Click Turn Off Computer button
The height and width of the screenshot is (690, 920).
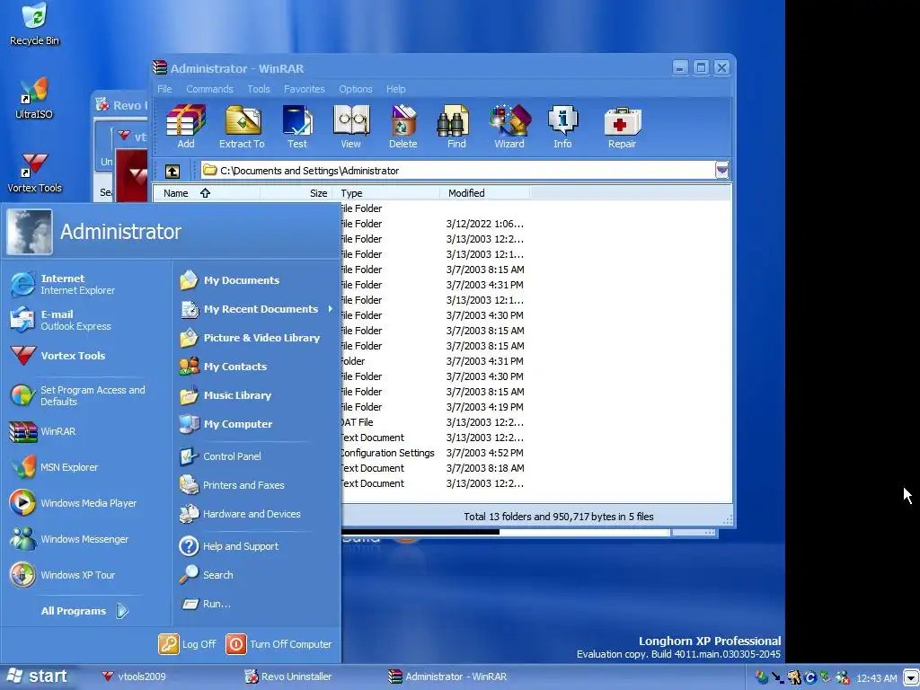[x=279, y=643]
